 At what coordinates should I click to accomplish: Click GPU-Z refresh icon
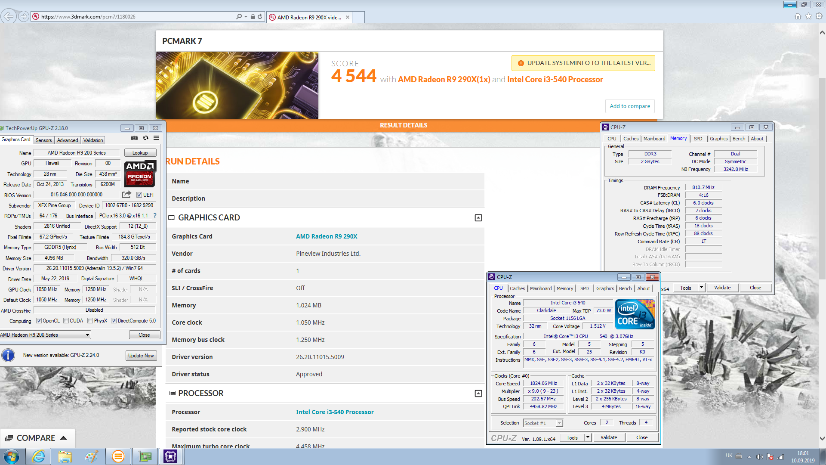tap(145, 138)
